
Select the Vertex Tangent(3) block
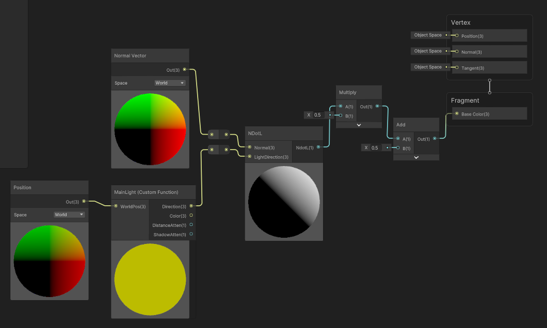489,68
